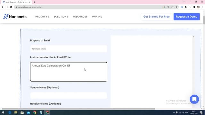Viewport: 205px width, 115px height.
Task: Open the RESOURCES menu
Action: click(80, 17)
